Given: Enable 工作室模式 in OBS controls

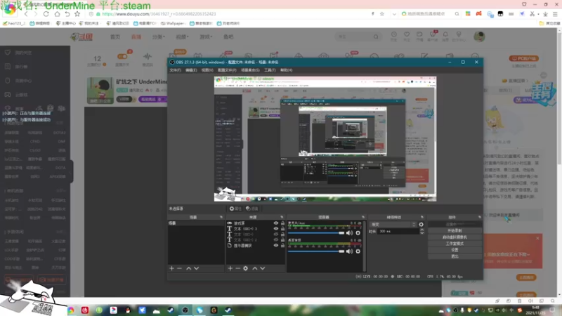Looking at the screenshot, I should pos(455,244).
